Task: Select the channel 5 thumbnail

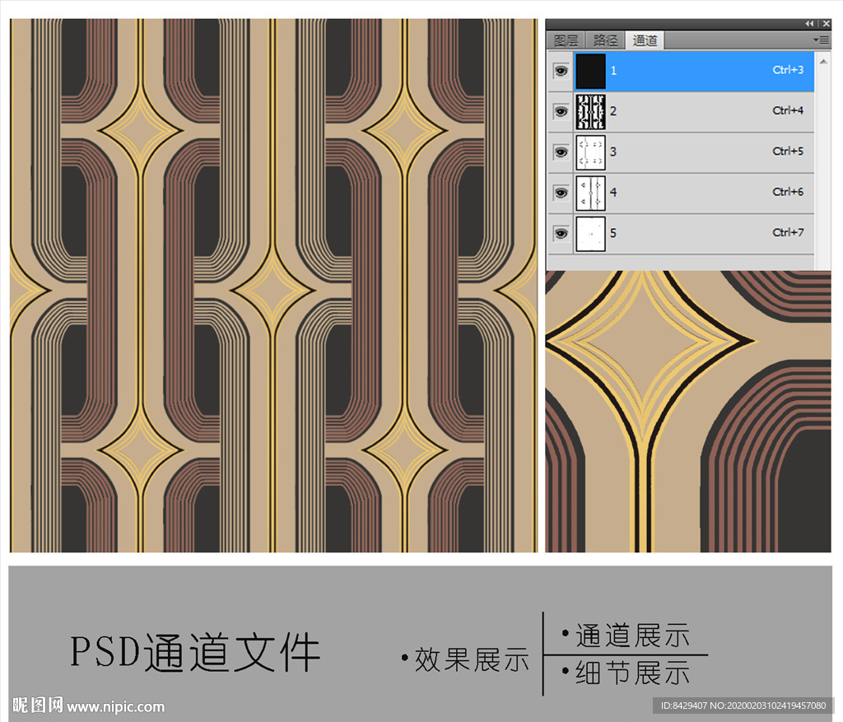Action: [590, 234]
